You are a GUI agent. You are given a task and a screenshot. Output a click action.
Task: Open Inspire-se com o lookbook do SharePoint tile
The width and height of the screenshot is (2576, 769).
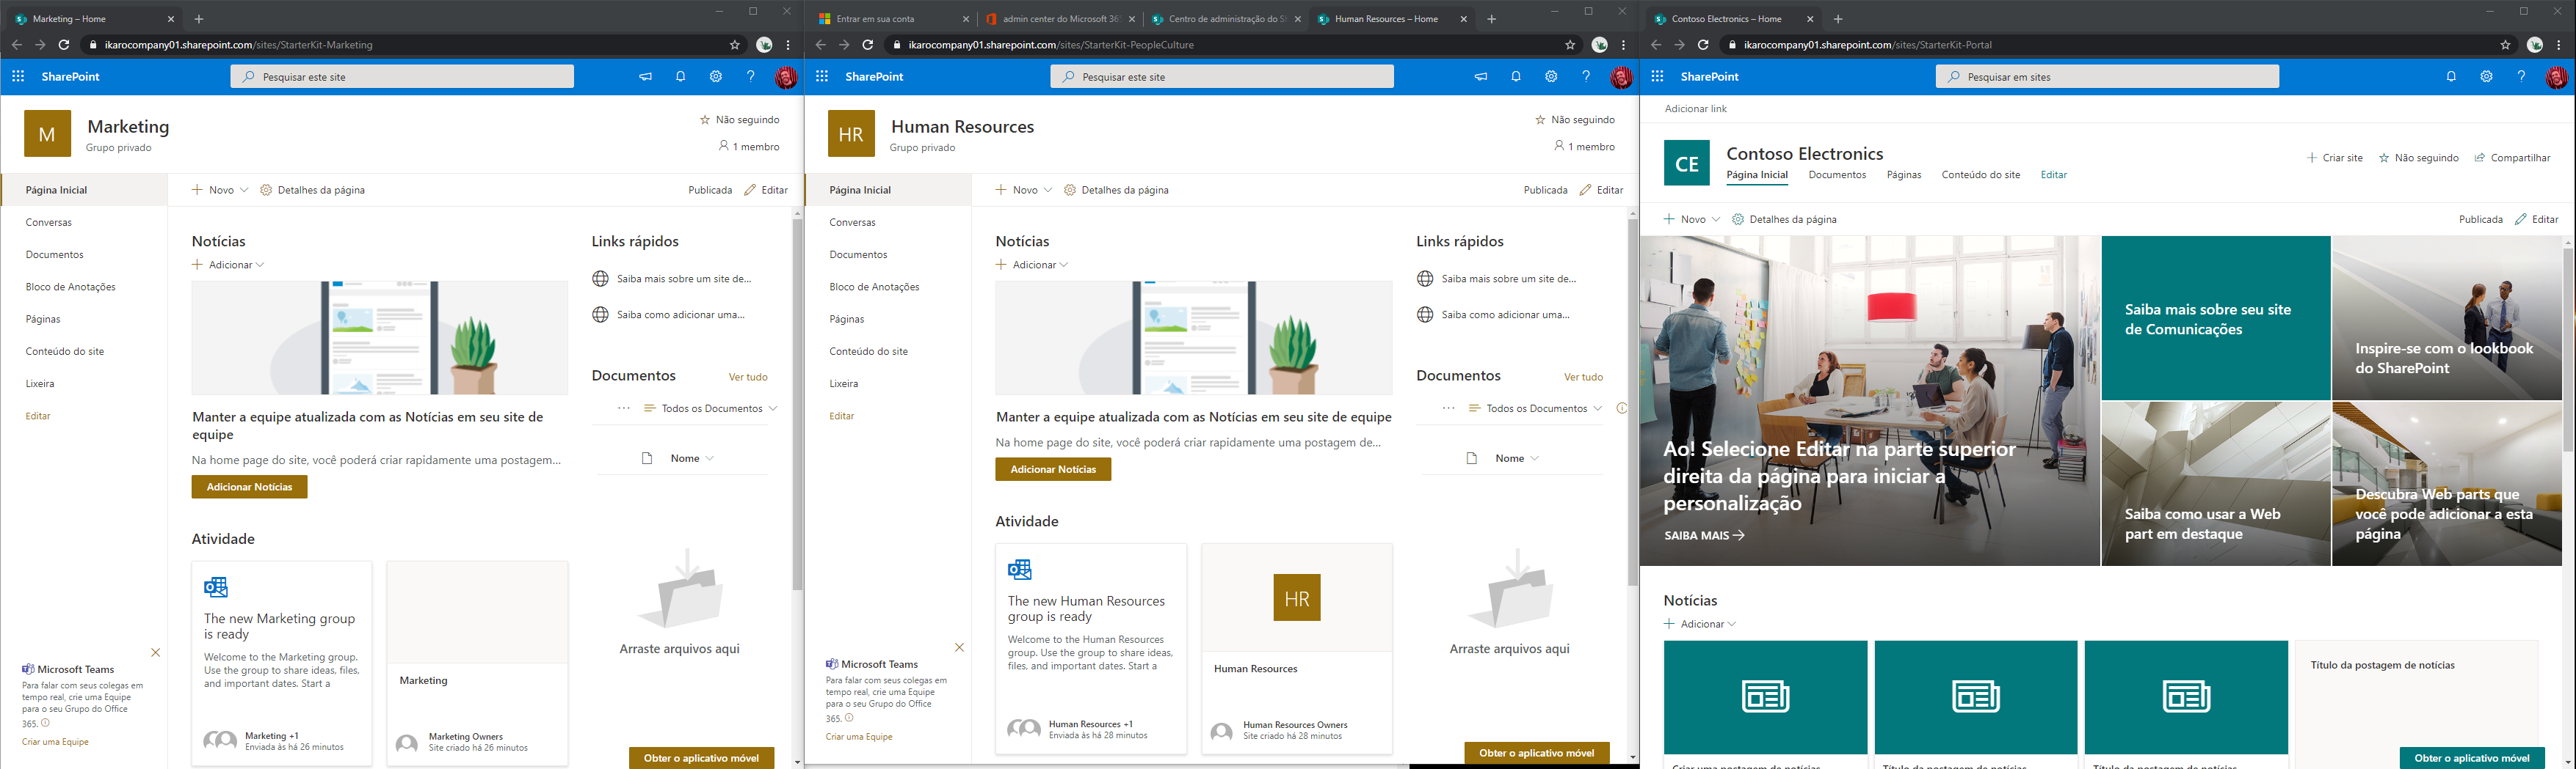(2447, 319)
